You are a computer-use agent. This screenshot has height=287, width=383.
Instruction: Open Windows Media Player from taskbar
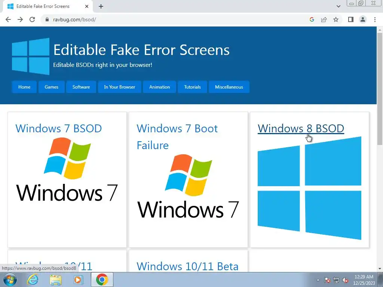pyautogui.click(x=79, y=280)
